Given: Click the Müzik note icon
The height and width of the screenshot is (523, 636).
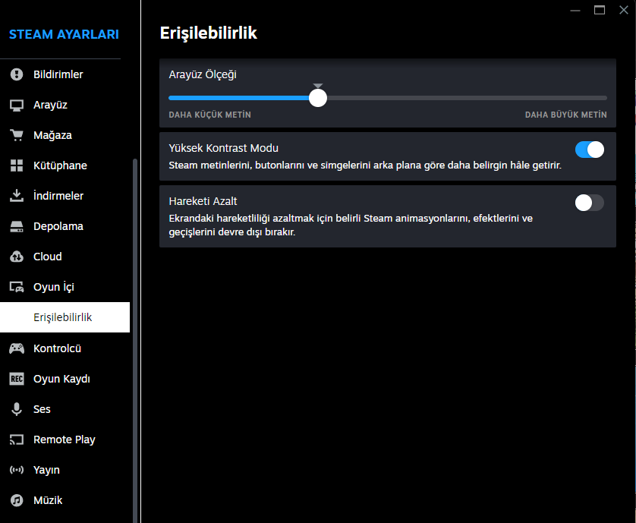Looking at the screenshot, I should tap(17, 500).
